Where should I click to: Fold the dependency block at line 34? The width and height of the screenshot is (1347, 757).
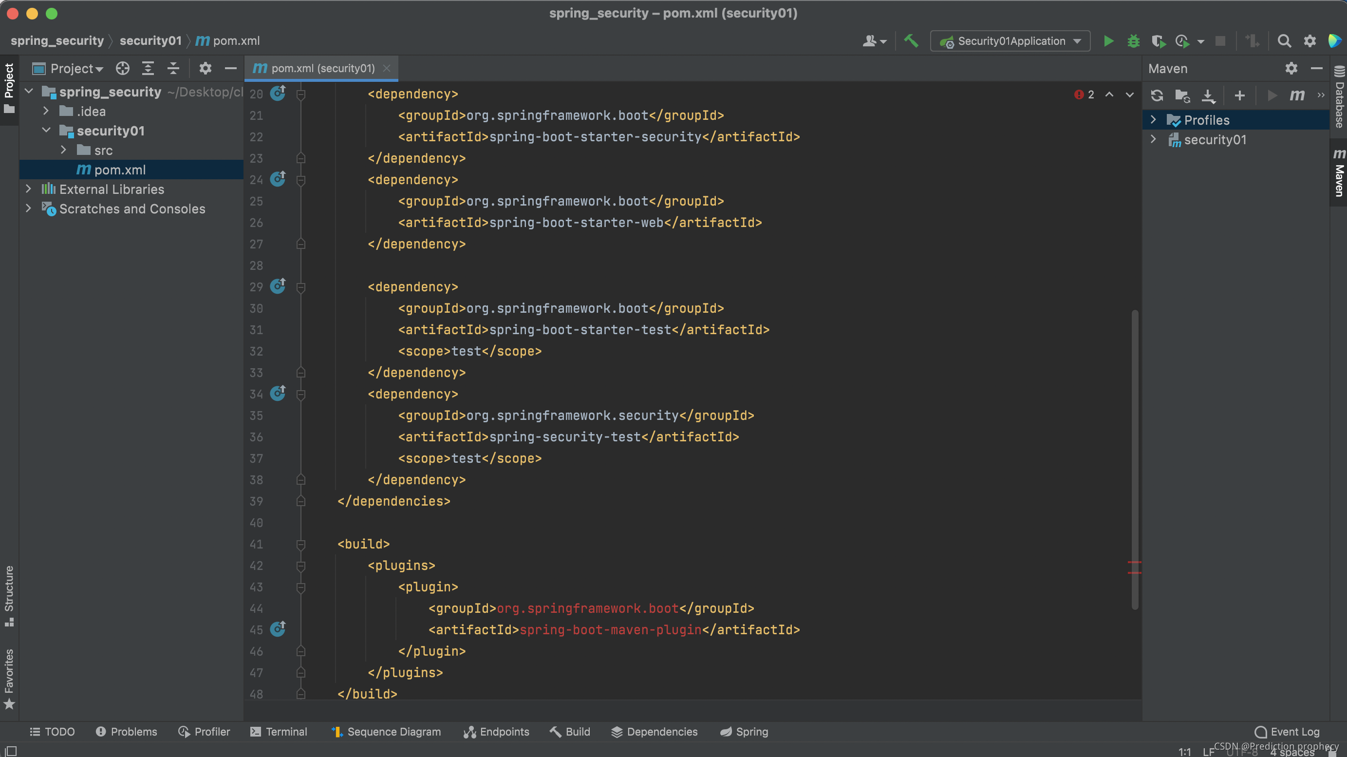(x=300, y=395)
